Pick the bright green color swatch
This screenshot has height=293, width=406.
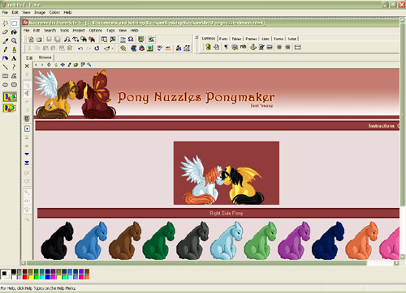37,277
